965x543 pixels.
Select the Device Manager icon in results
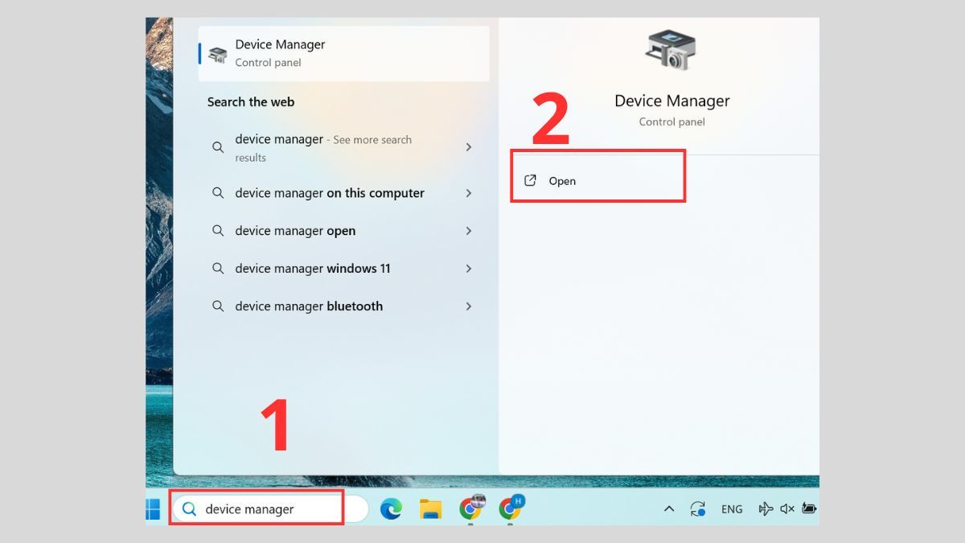pyautogui.click(x=217, y=53)
